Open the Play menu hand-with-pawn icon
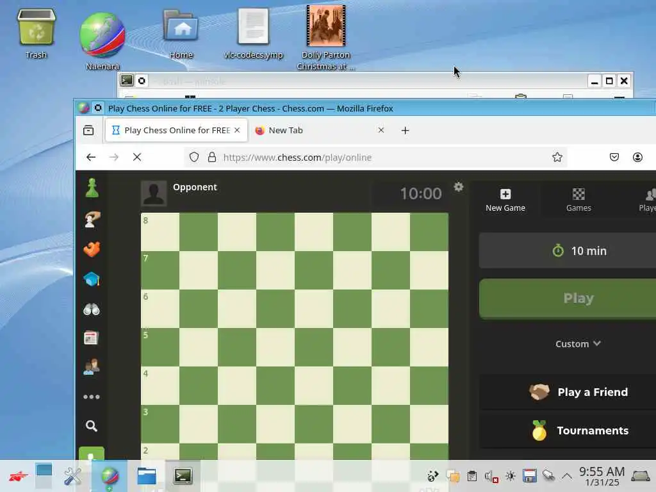 coord(92,219)
